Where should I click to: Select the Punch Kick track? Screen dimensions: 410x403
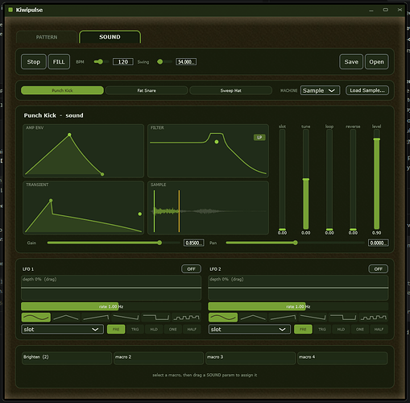(x=62, y=90)
